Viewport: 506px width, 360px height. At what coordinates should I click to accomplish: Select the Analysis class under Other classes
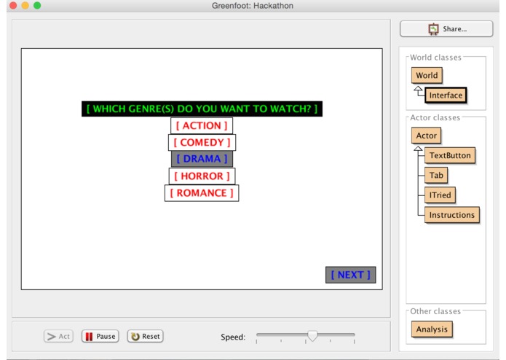click(432, 329)
